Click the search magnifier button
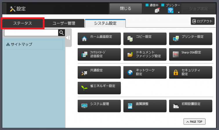219x130 pixels. pyautogui.click(x=61, y=32)
